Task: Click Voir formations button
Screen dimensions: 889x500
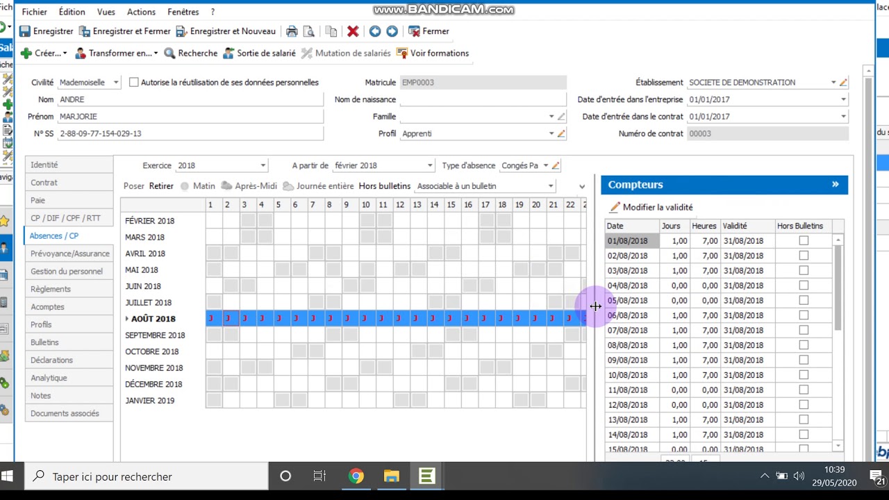Action: click(433, 53)
